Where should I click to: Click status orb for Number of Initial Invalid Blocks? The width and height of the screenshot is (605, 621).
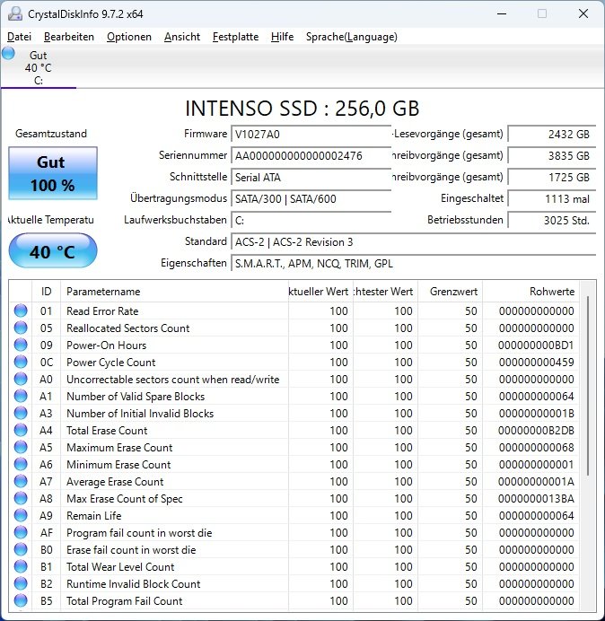click(21, 413)
